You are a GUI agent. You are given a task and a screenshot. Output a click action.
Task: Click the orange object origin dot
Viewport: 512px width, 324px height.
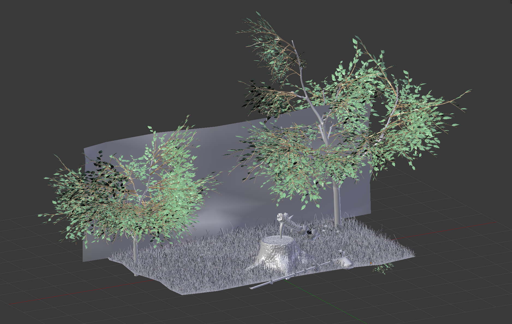tap(371, 263)
